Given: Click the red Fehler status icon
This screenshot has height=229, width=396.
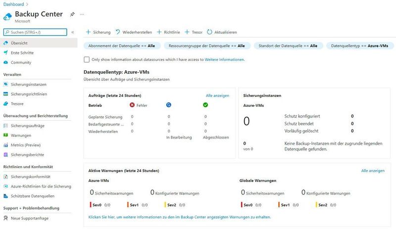Looking at the screenshot, I should pyautogui.click(x=132, y=105).
